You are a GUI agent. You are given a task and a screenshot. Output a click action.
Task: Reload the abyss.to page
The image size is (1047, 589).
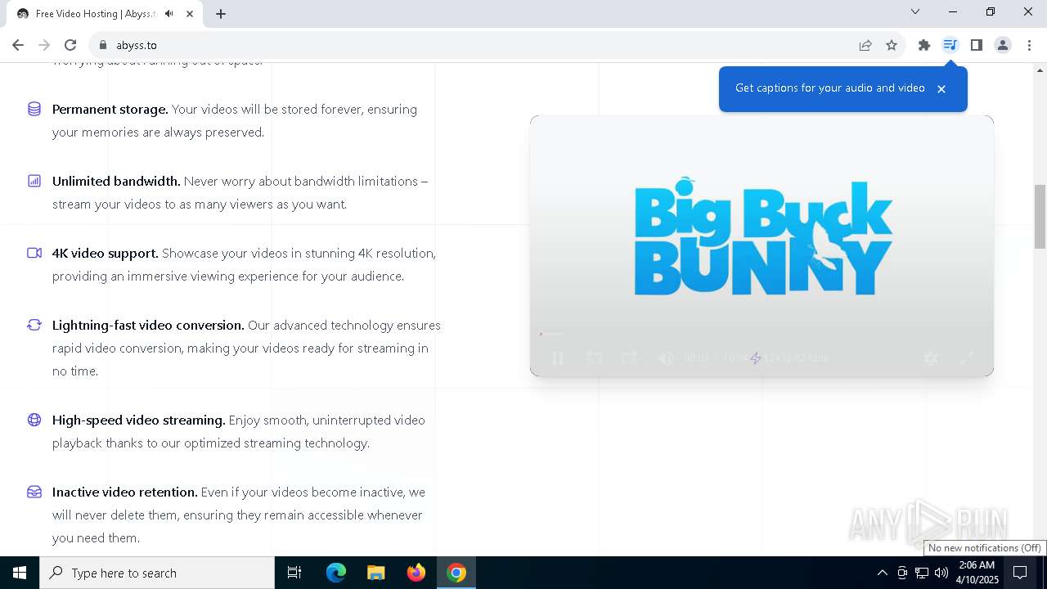(70, 45)
